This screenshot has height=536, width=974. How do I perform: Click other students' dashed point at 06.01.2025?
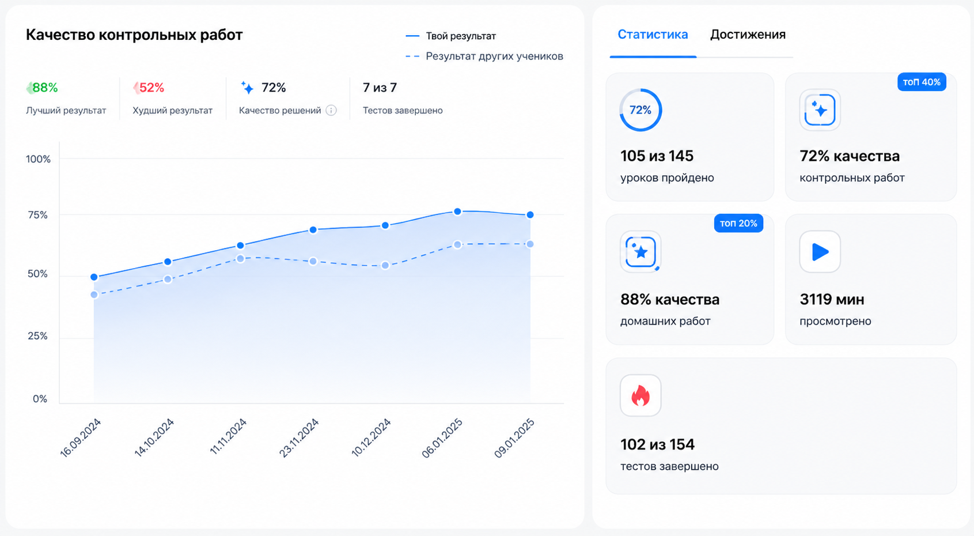click(457, 244)
